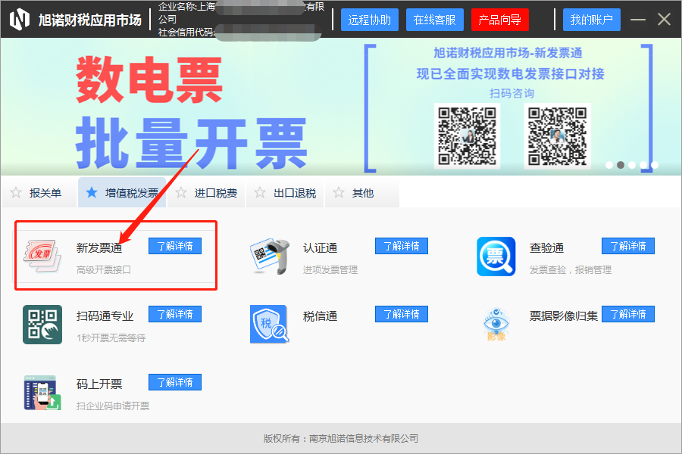The height and width of the screenshot is (454, 682).
Task: Open 我的账户 account page
Action: pos(592,20)
